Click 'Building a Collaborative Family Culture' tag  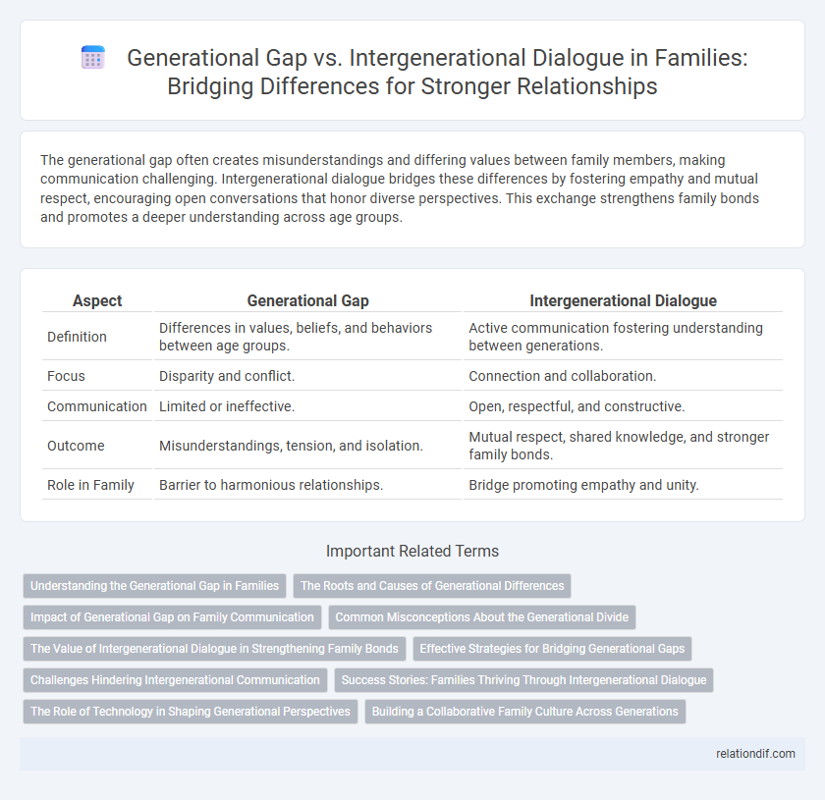(524, 711)
